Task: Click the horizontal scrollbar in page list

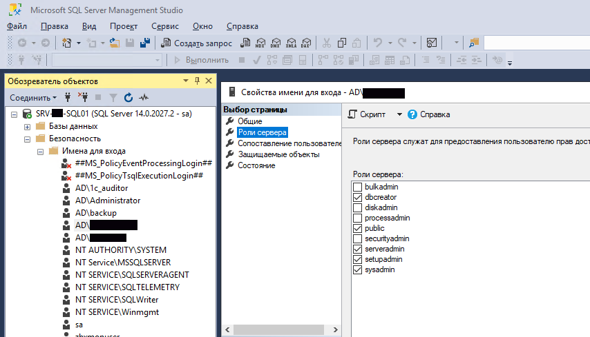Action: point(278,330)
